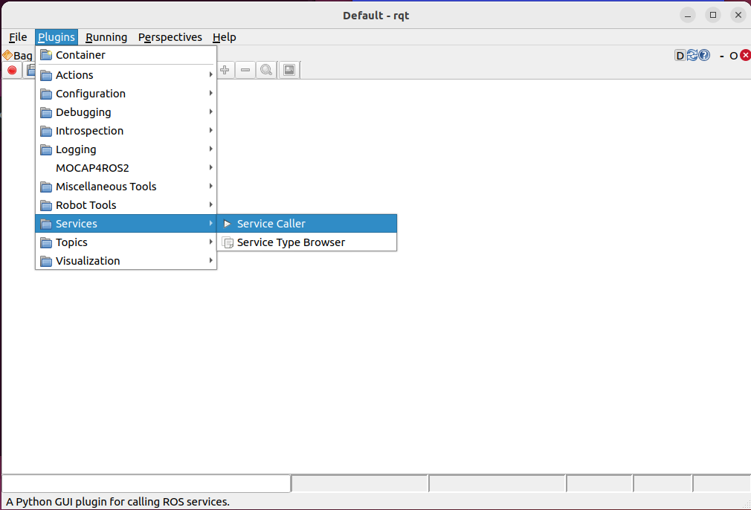Image resolution: width=751 pixels, height=510 pixels.
Task: Expand the Topics submenu arrow
Action: coord(210,242)
